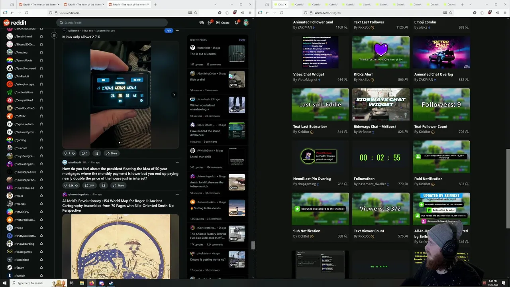Click the Reddit advertise icon in header
510x287 pixels.
tap(202, 23)
